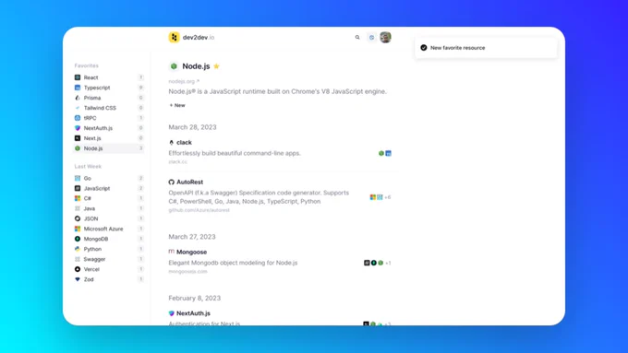Open the NextAuth.js resource in feed
This screenshot has width=628, height=353.
pos(193,313)
